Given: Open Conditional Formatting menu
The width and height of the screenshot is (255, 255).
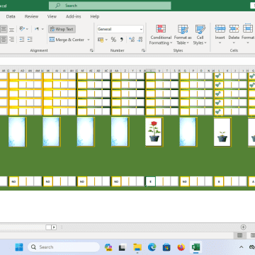Looking at the screenshot, I should click(x=161, y=35).
